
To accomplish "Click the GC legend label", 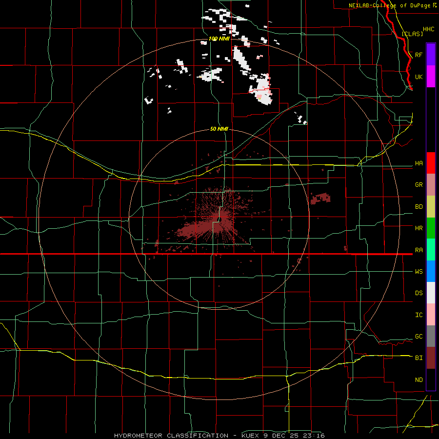I will pyautogui.click(x=419, y=337).
